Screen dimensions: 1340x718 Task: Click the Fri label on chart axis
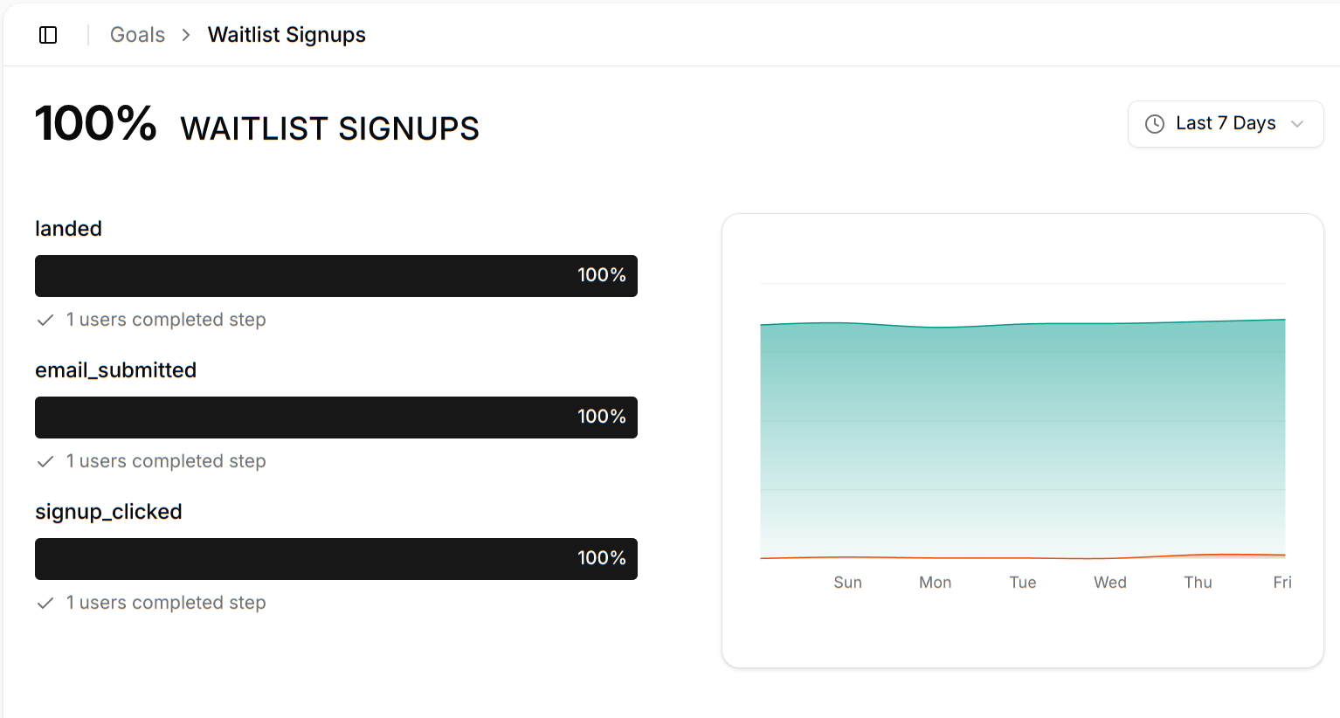1281,583
